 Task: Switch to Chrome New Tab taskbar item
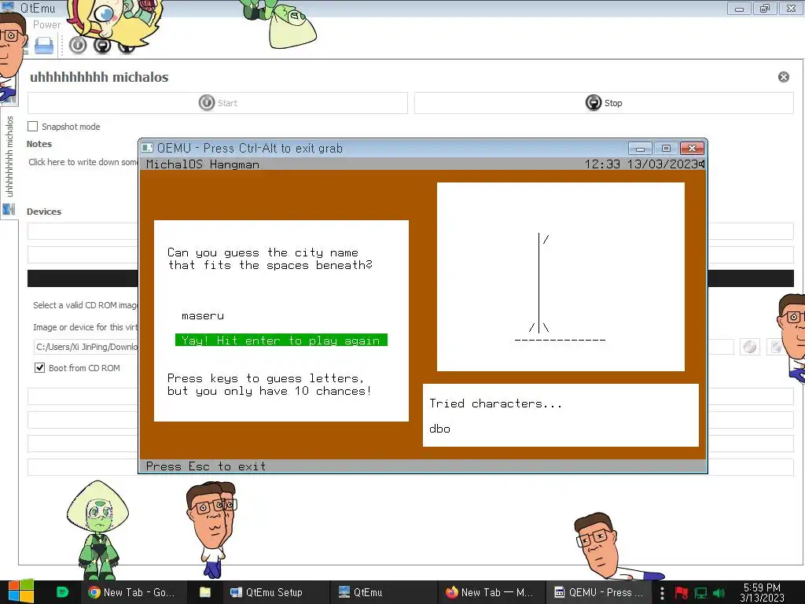click(x=132, y=592)
